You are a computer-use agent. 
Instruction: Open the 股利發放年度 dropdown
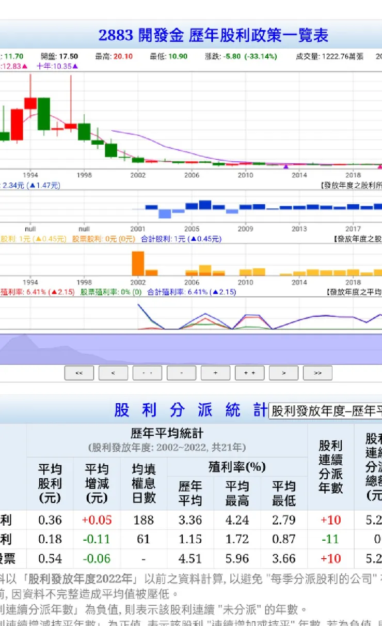325,411
